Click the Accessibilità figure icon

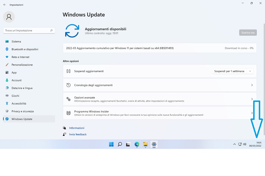(7, 103)
